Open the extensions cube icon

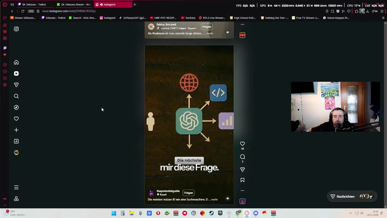click(x=356, y=11)
